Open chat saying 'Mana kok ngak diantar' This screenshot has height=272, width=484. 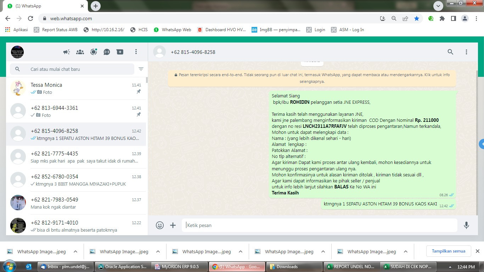[x=76, y=203]
